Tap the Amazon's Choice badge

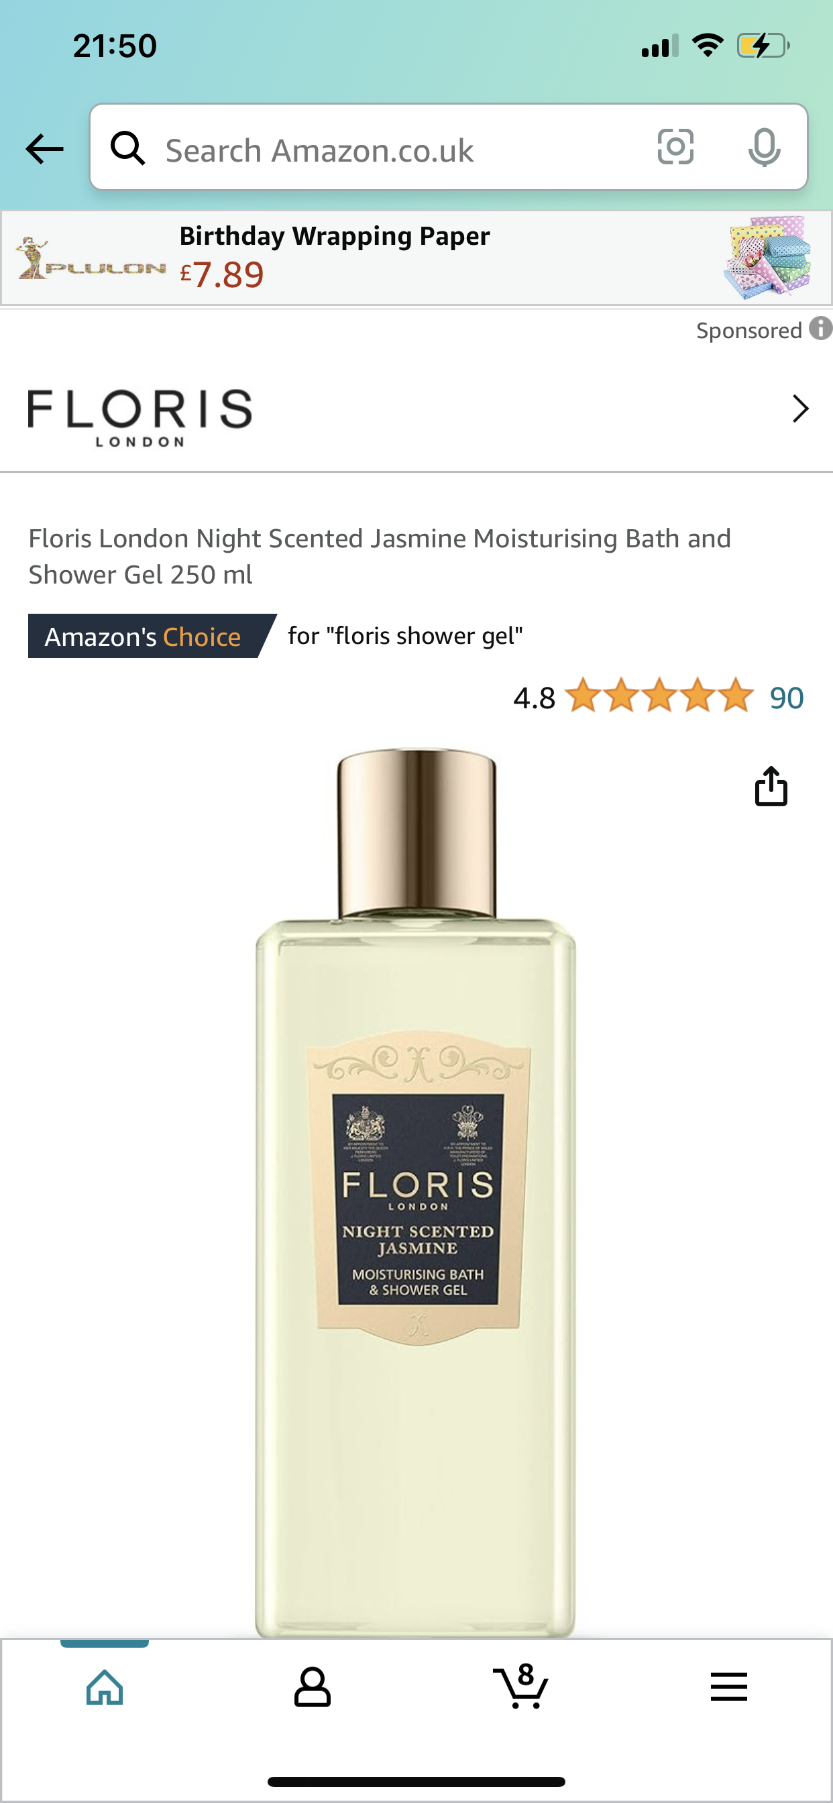(152, 637)
